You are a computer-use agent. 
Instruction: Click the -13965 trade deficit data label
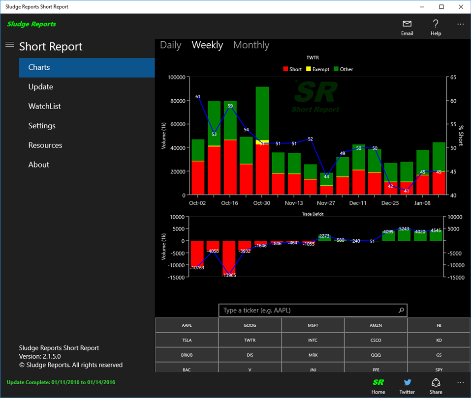coord(229,275)
